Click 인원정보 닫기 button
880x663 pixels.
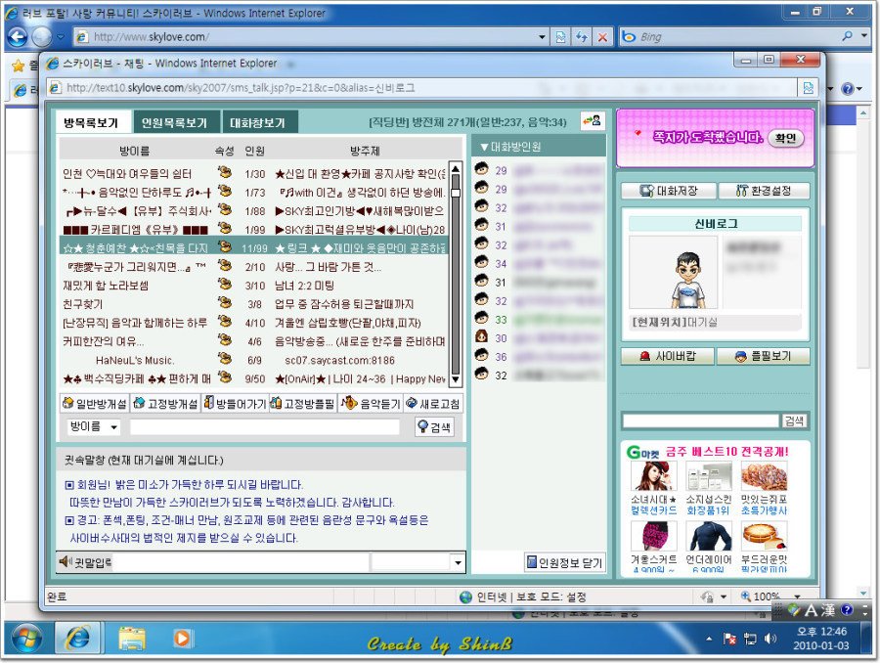(x=565, y=562)
